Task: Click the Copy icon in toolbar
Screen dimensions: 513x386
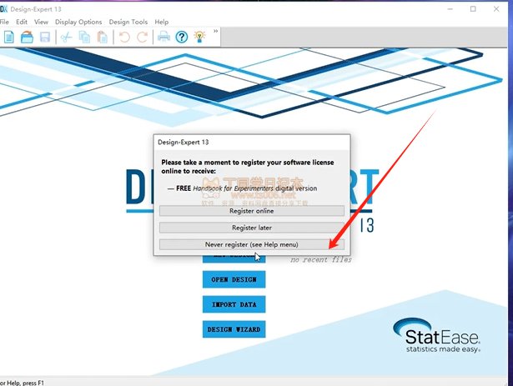Action: pyautogui.click(x=84, y=37)
